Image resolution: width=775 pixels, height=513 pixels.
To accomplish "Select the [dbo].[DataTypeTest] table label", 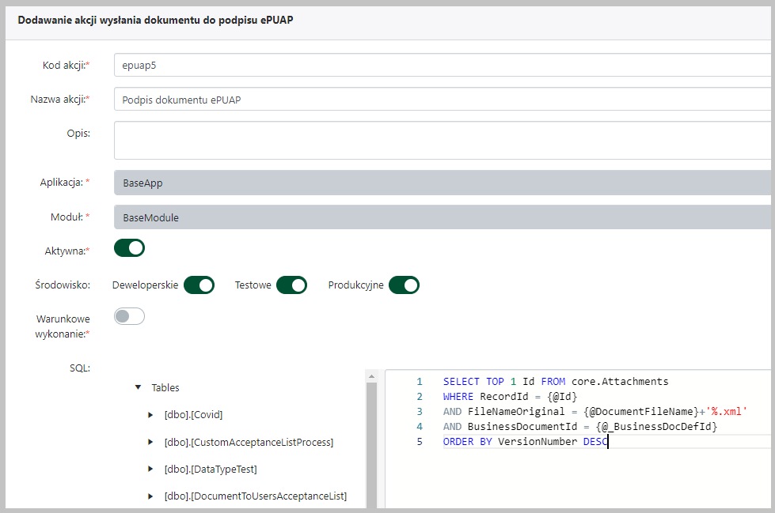I will pos(210,469).
